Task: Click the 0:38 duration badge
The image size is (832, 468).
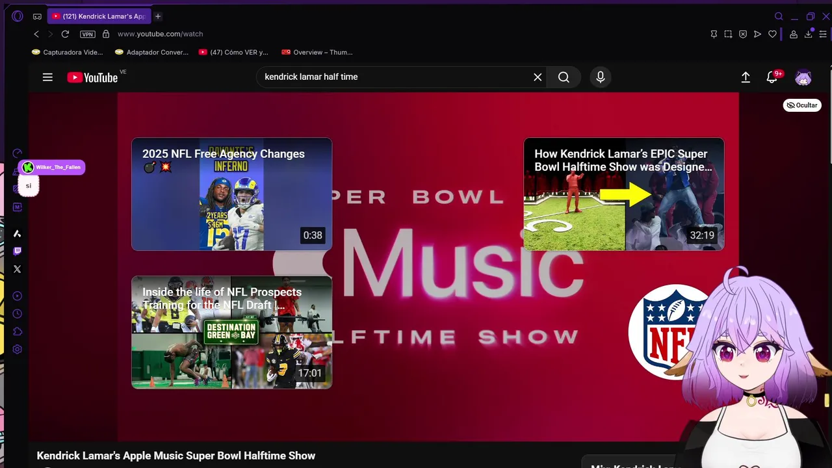Action: tap(313, 235)
